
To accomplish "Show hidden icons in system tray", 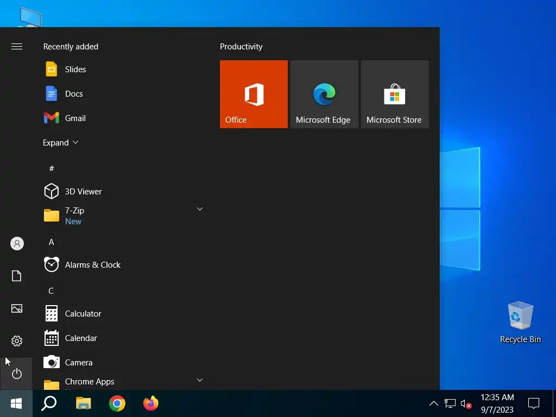I will pos(433,403).
